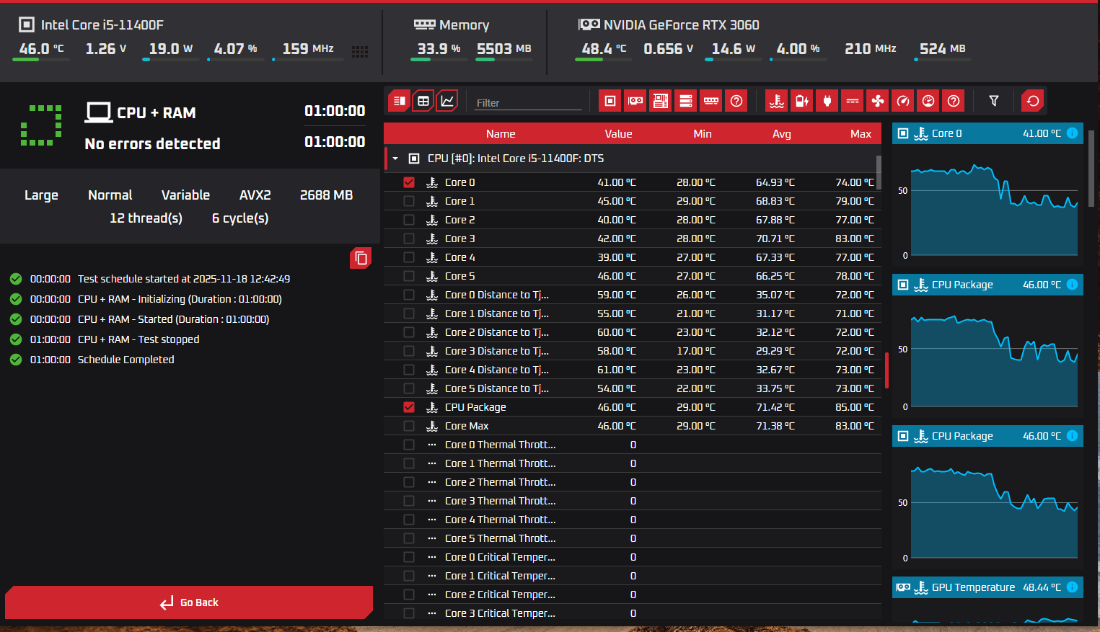Viewport: 1100px width, 632px height.
Task: Toggle the motherboard sensor filter icon
Action: click(x=661, y=101)
